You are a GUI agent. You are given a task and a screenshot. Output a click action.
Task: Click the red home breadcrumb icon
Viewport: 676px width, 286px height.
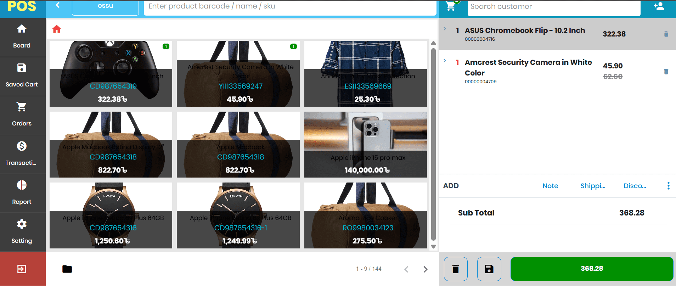click(57, 29)
